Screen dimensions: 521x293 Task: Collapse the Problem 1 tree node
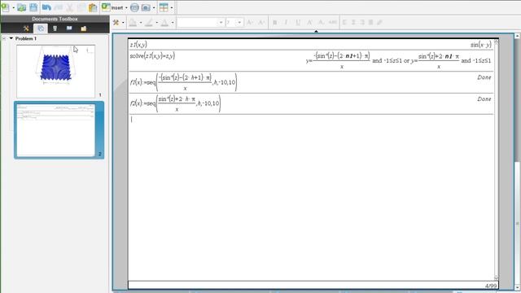tap(11, 38)
